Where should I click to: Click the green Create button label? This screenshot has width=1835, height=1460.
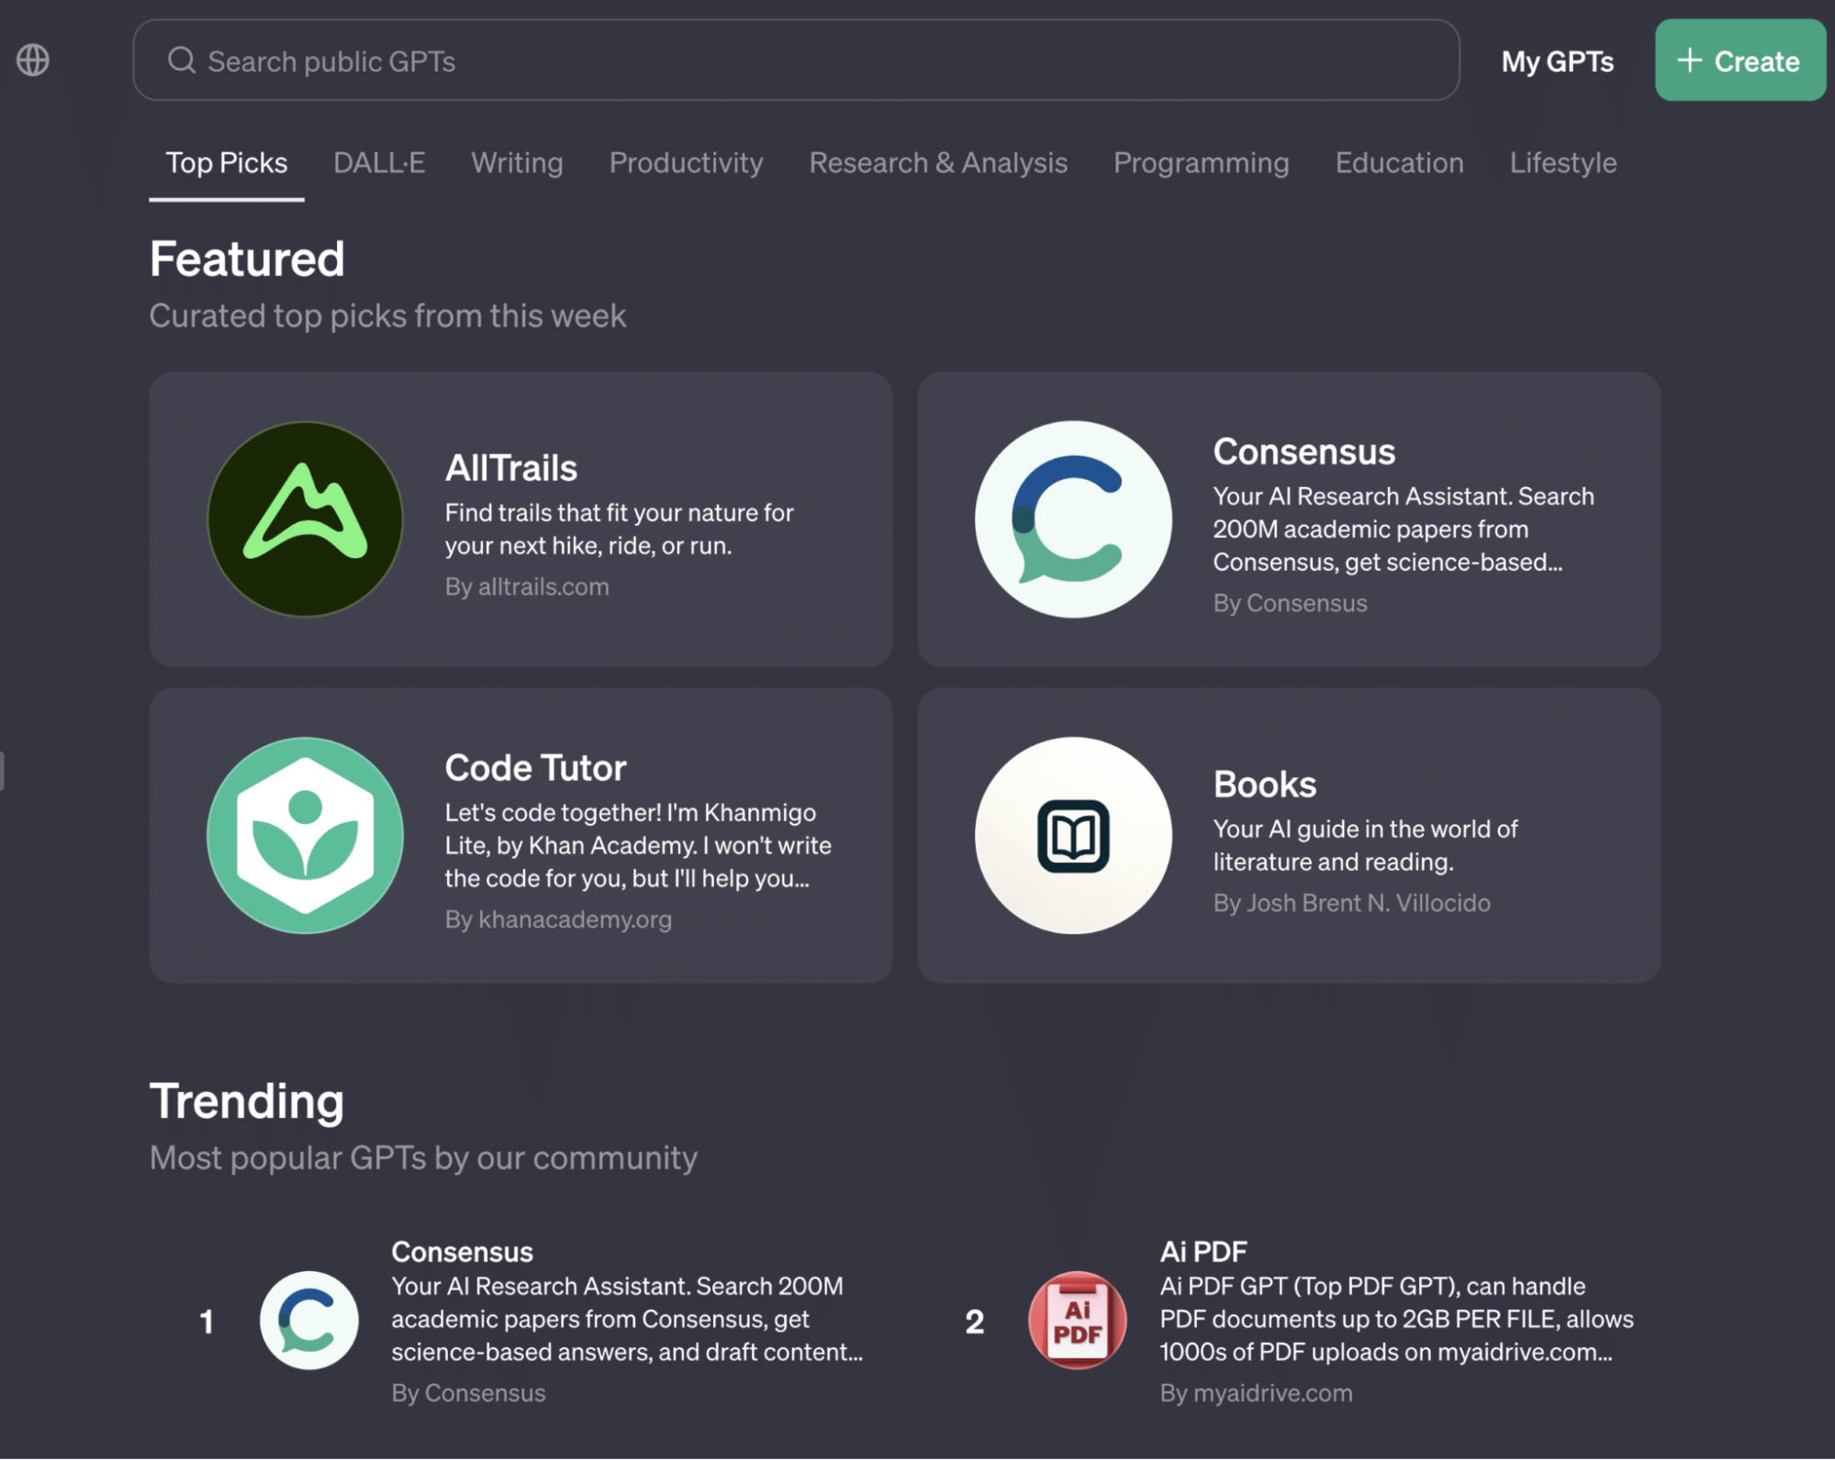(x=1757, y=61)
